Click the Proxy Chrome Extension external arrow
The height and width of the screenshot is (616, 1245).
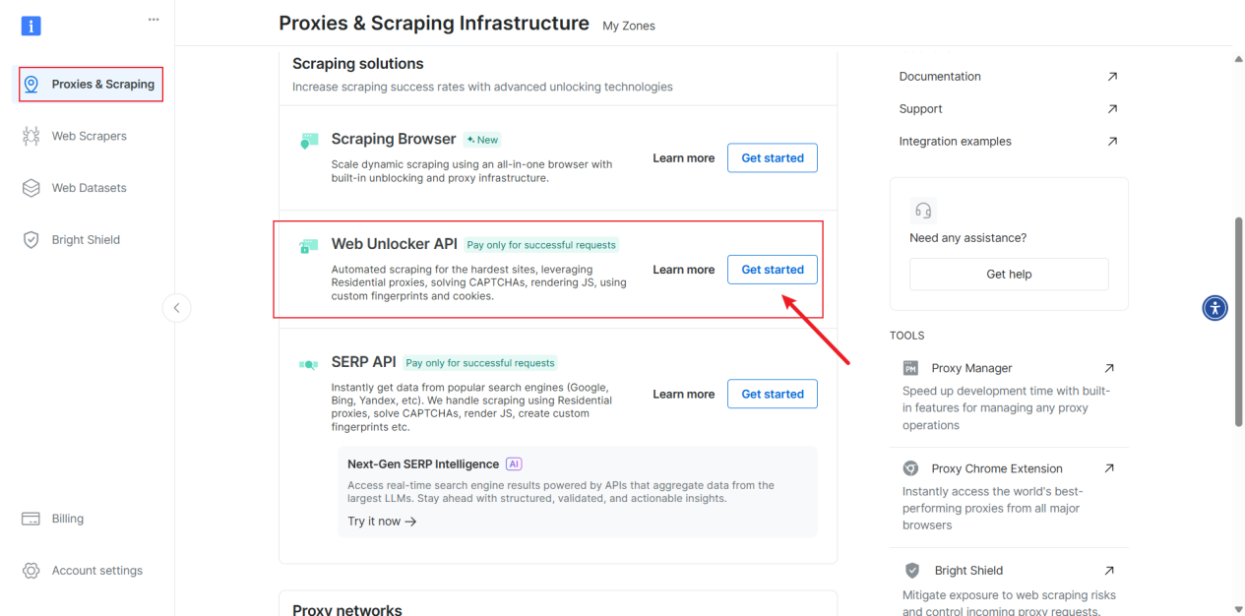[x=1109, y=468]
